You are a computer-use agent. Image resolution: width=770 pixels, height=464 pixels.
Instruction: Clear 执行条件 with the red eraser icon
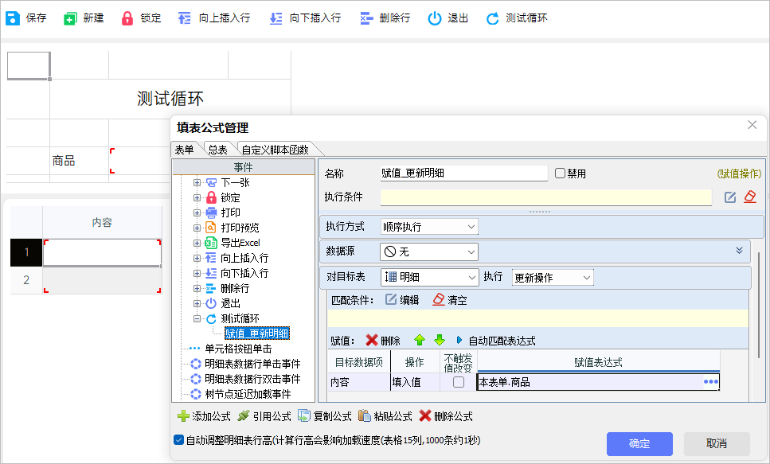[749, 197]
